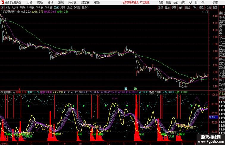
Task: Click the 游客 guest account label
Action: [x=215, y=2]
